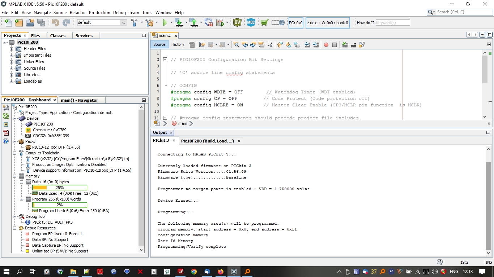
Task: Click the Shift Line Left icon
Action: [307, 44]
